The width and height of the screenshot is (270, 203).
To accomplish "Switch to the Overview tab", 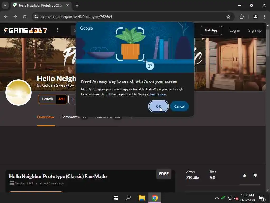I will click(x=45, y=117).
